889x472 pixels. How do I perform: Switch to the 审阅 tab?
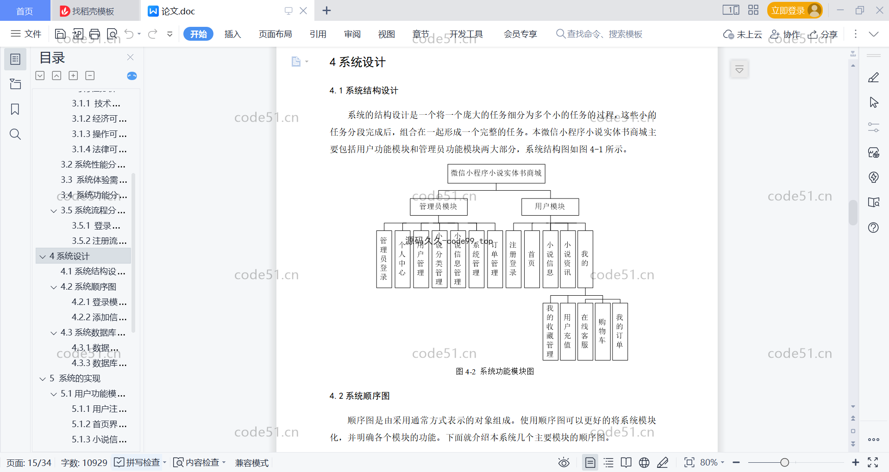(x=352, y=34)
